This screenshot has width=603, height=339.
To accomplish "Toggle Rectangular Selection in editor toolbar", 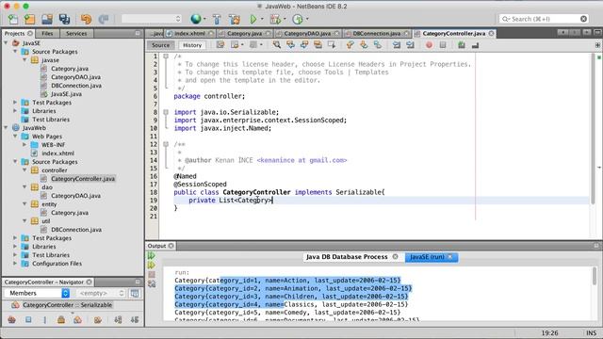I will 332,45.
